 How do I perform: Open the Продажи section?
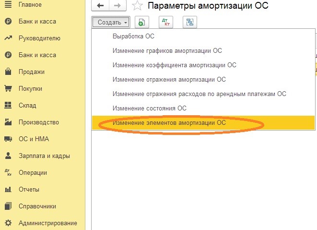[x=32, y=72]
